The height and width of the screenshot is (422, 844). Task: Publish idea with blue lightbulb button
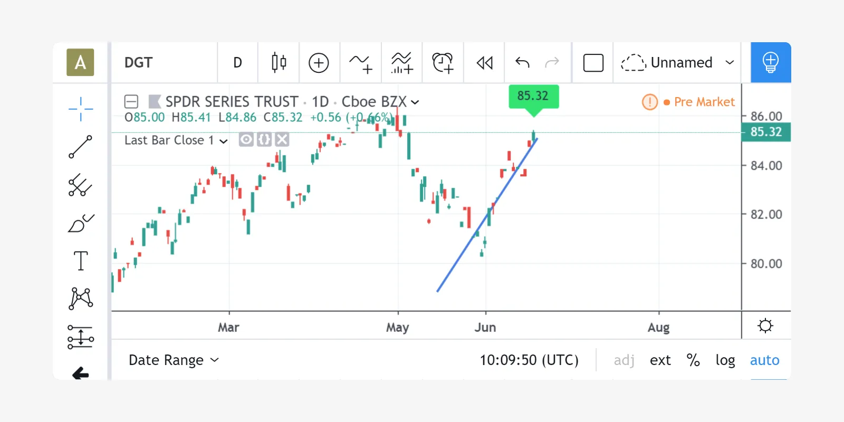tap(771, 62)
